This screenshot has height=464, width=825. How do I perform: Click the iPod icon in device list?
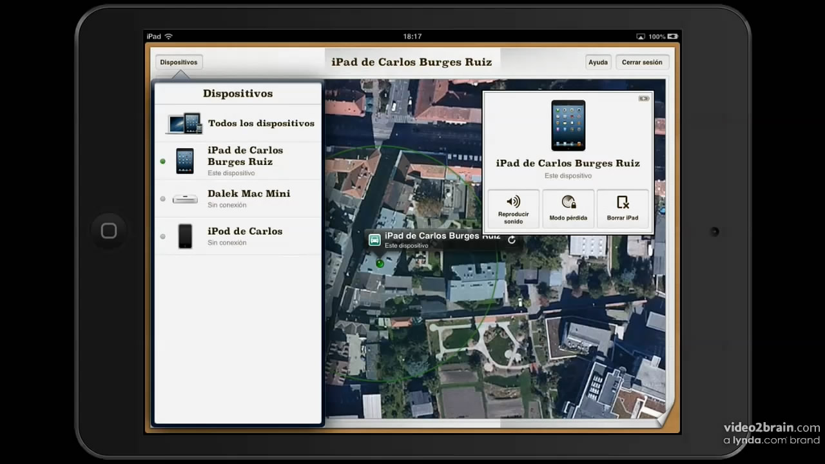(x=185, y=237)
